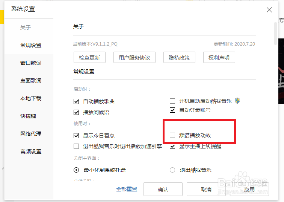The width and height of the screenshot is (284, 202).
Task: Open 本地下载 settings
Action: coord(31,98)
